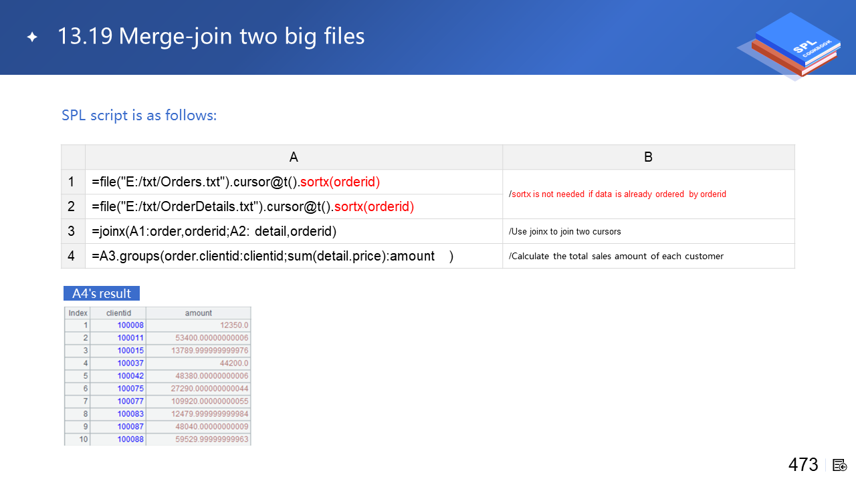Click clientid value 100008 in the results
Screen dimensions: 856x481
pyautogui.click(x=130, y=325)
